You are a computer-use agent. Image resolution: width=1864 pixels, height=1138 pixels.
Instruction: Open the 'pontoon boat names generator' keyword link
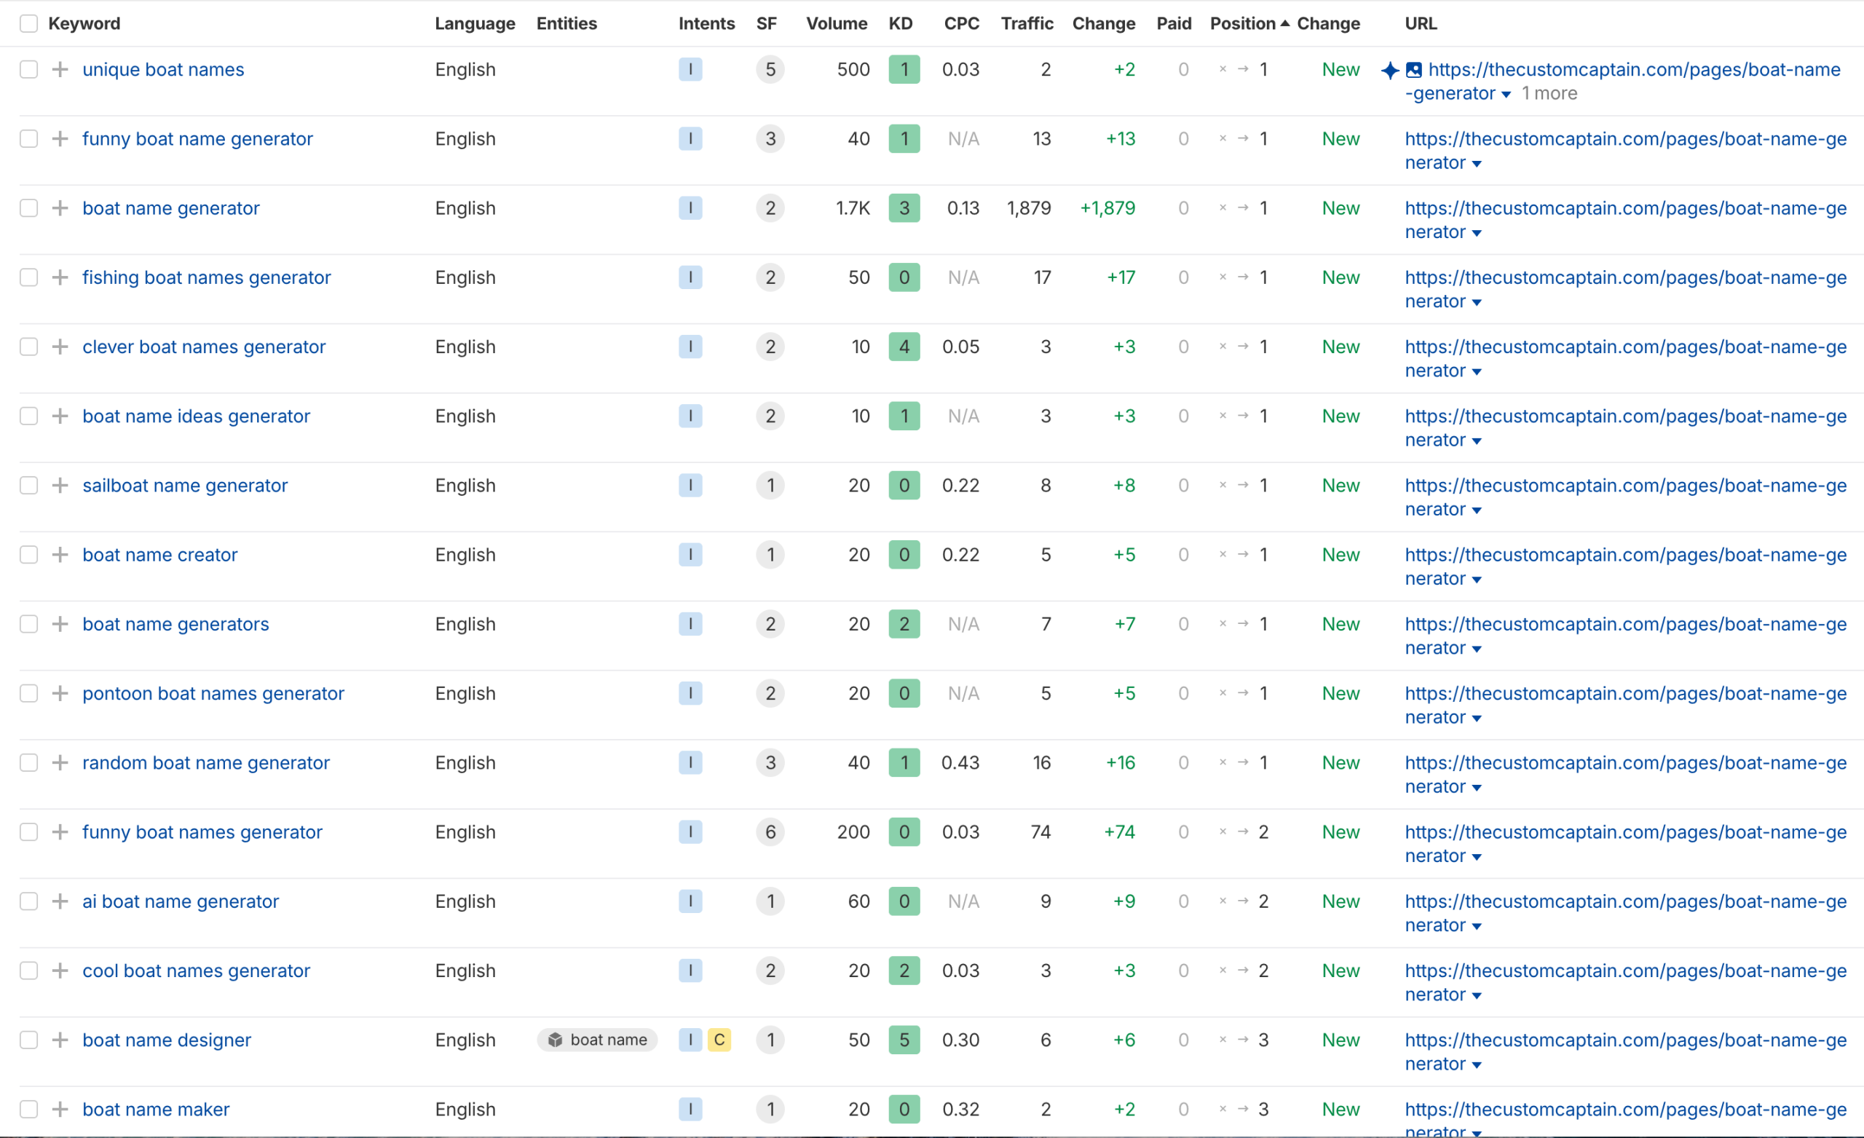[213, 693]
